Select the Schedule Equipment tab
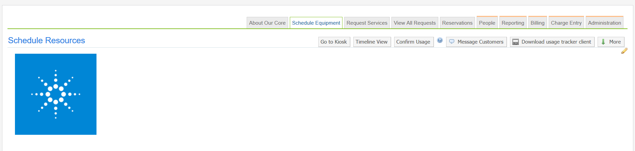 click(316, 23)
